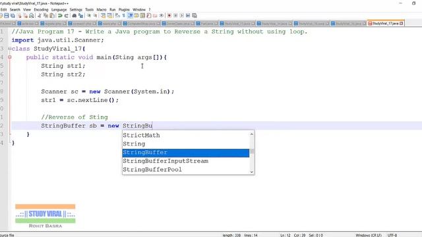Click the Redo arrow icon

pos(66,16)
